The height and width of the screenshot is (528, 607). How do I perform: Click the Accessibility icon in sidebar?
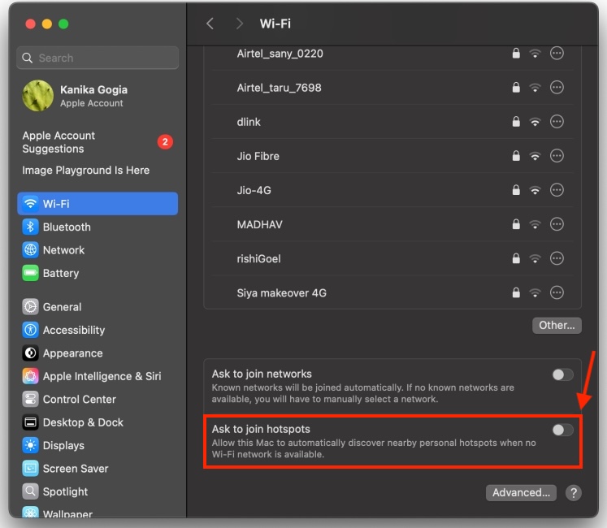pos(30,330)
